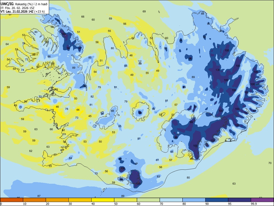Click the map value '72' in the west
Image resolution: width=274 pixels, height=206 pixels.
[x=40, y=96]
